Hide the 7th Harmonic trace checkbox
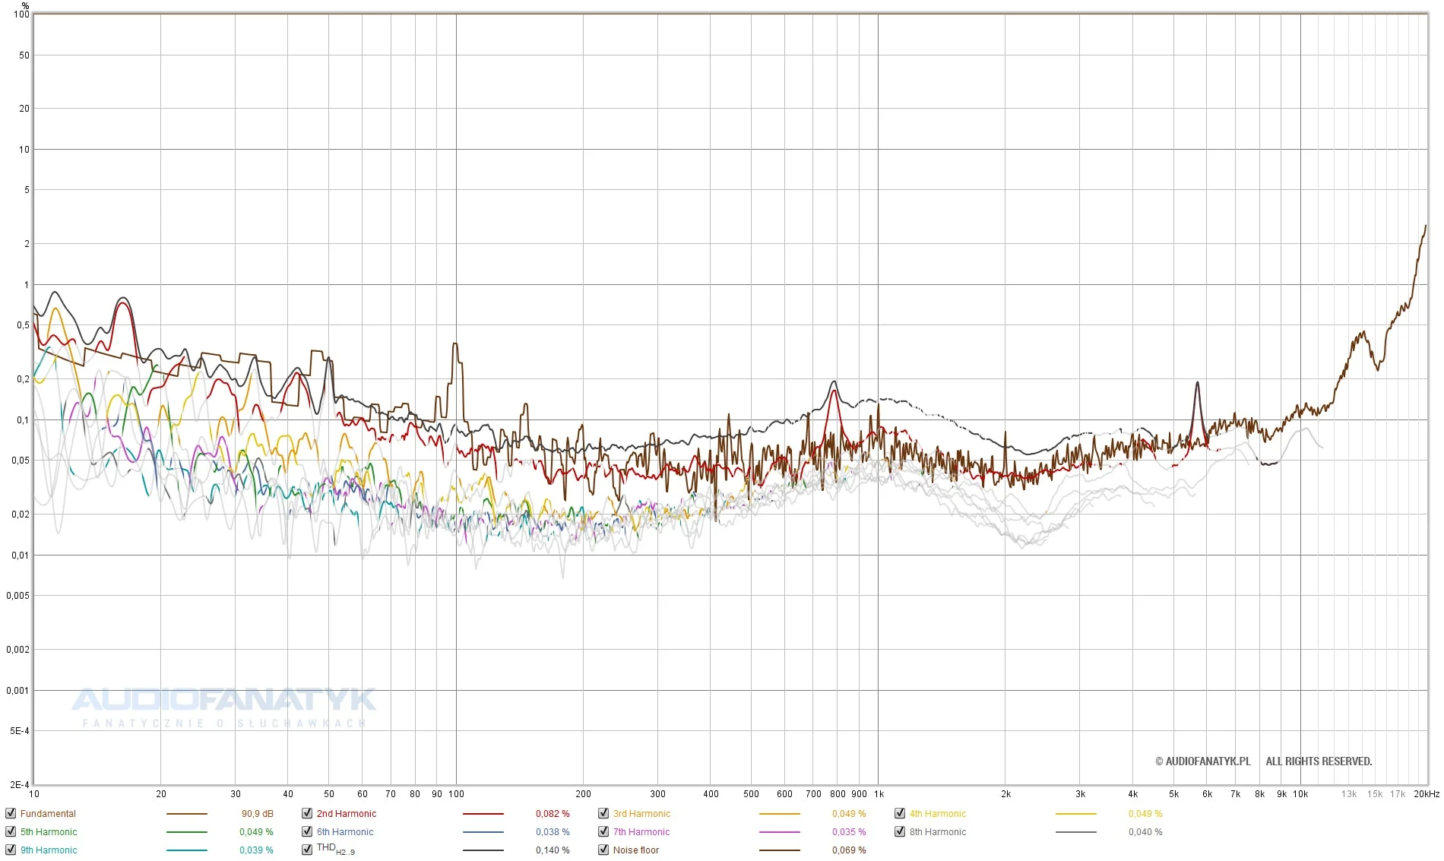This screenshot has height=861, width=1444. coord(603,831)
